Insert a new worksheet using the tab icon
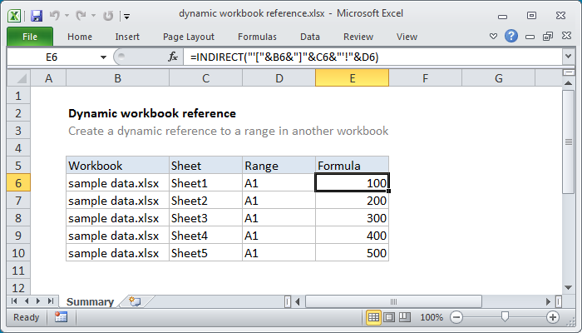 coord(135,301)
